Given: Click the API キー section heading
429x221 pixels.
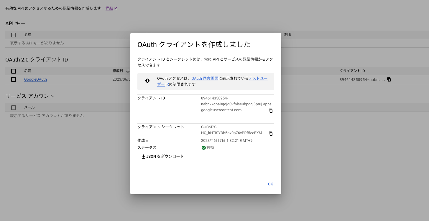Looking at the screenshot, I should (x=15, y=24).
